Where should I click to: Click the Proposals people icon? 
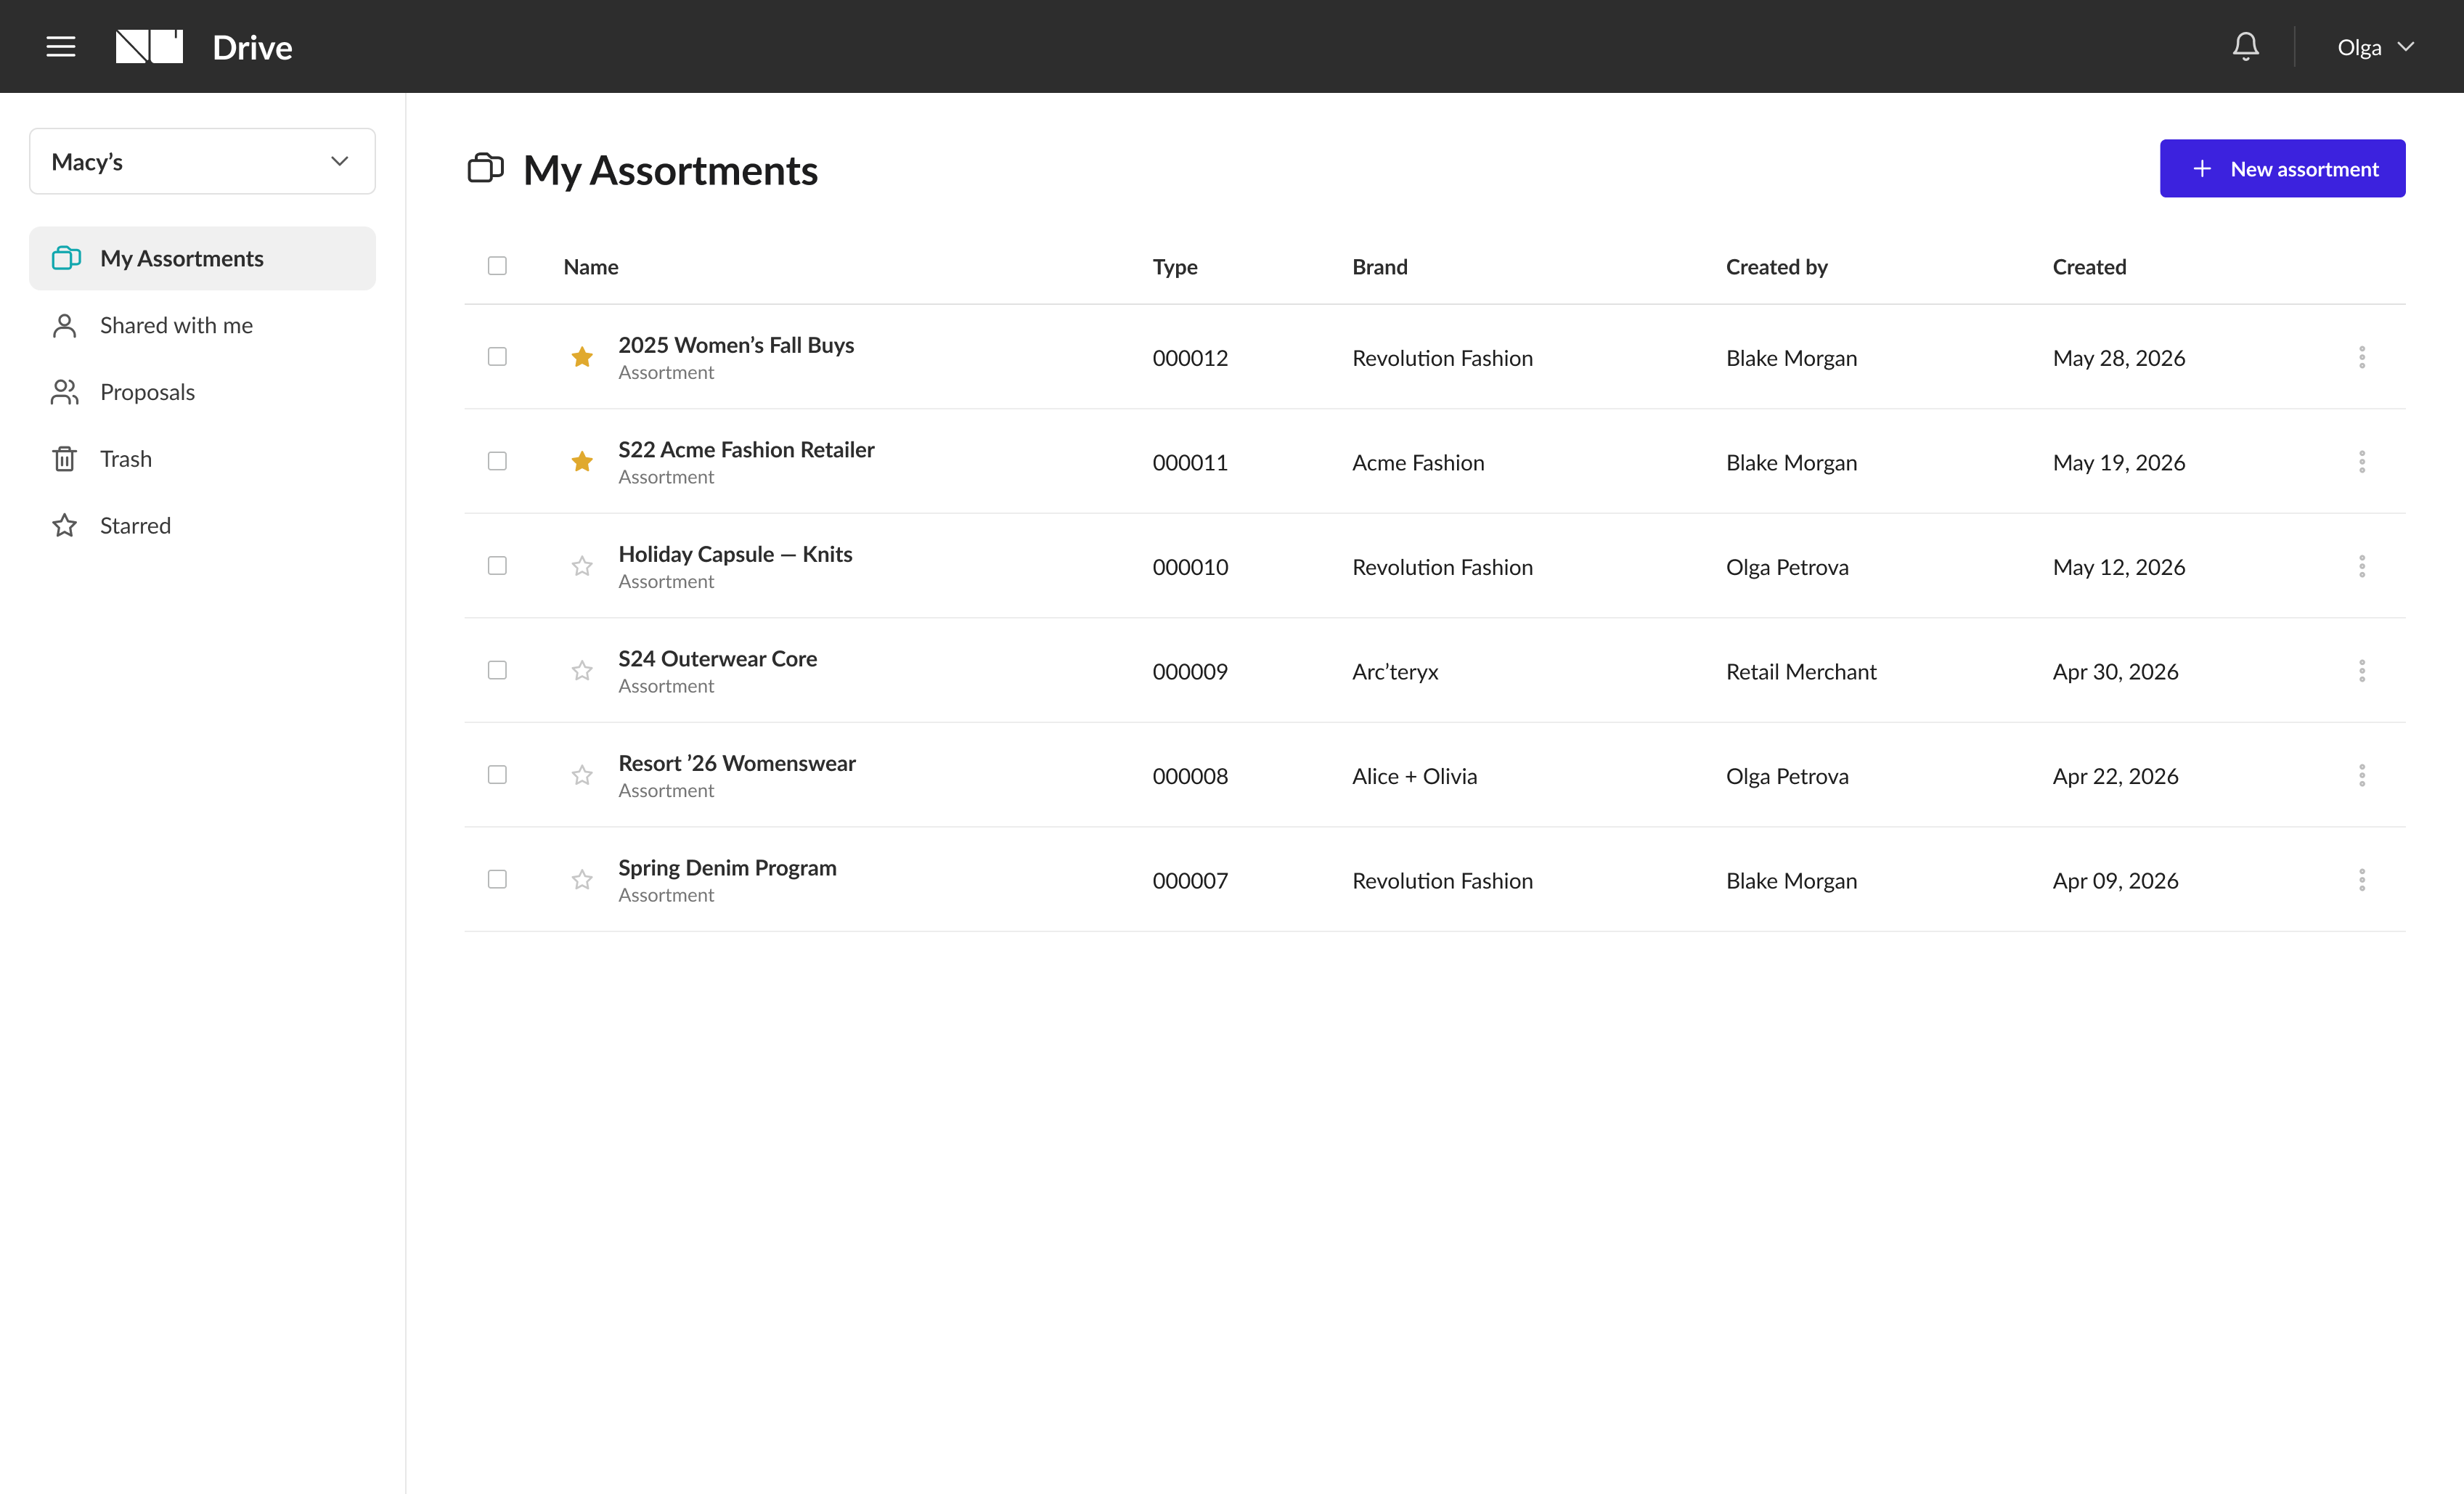tap(65, 392)
